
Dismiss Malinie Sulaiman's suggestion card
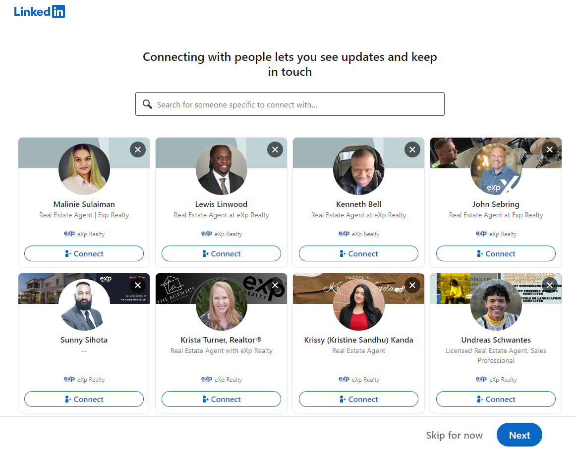point(138,150)
